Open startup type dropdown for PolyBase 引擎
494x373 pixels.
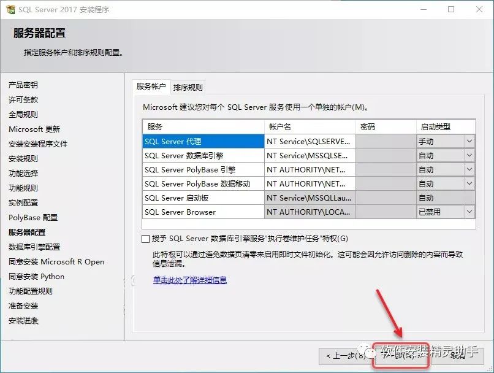coord(469,170)
